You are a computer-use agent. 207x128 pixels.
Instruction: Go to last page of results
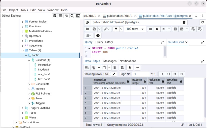pos(181,74)
